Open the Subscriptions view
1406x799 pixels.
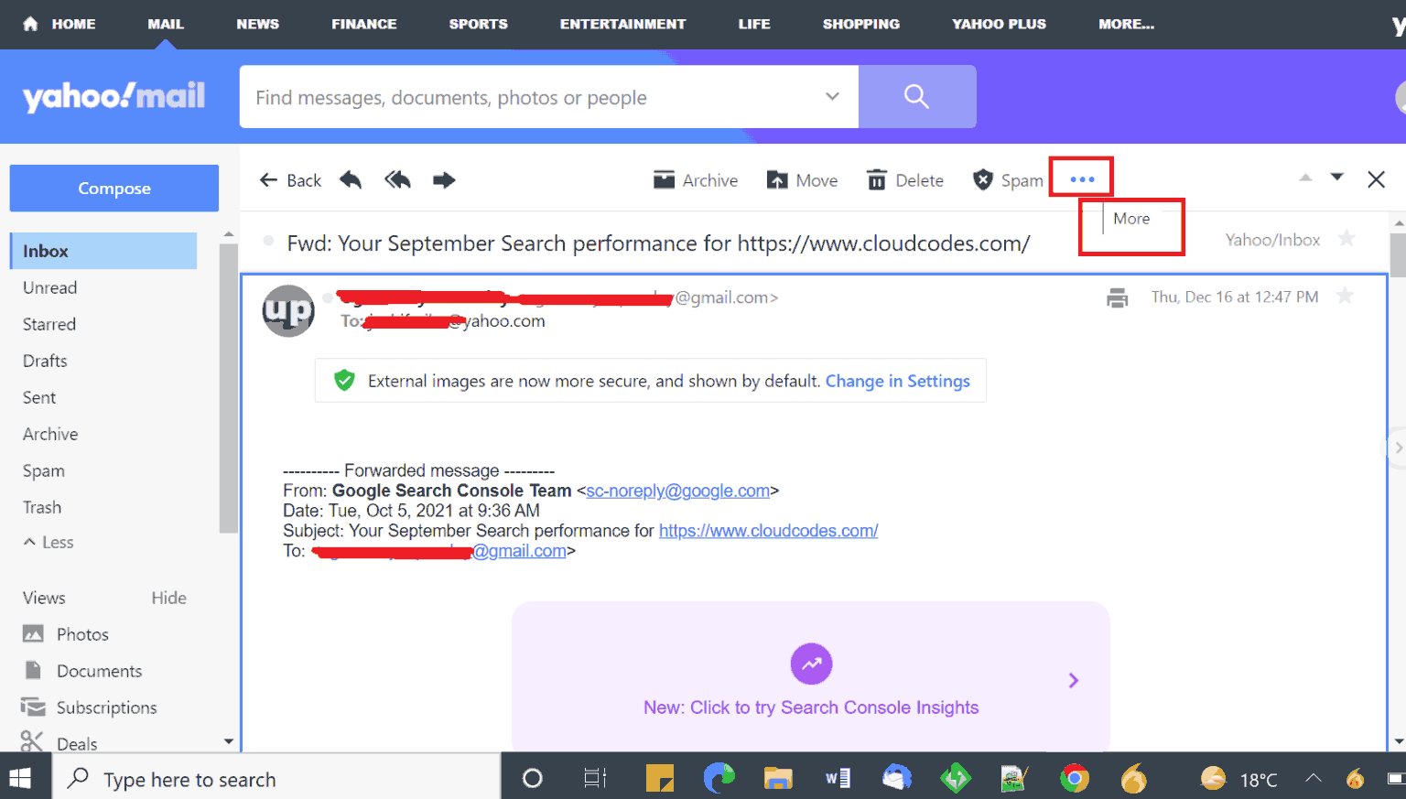click(x=89, y=707)
